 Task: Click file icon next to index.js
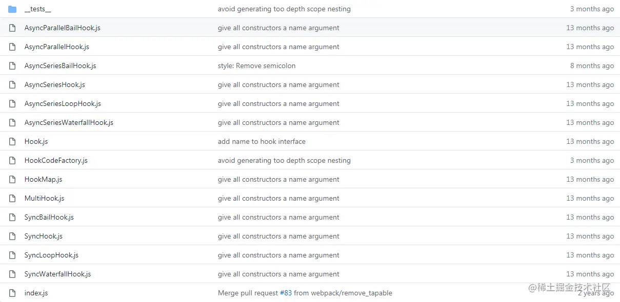(12, 293)
